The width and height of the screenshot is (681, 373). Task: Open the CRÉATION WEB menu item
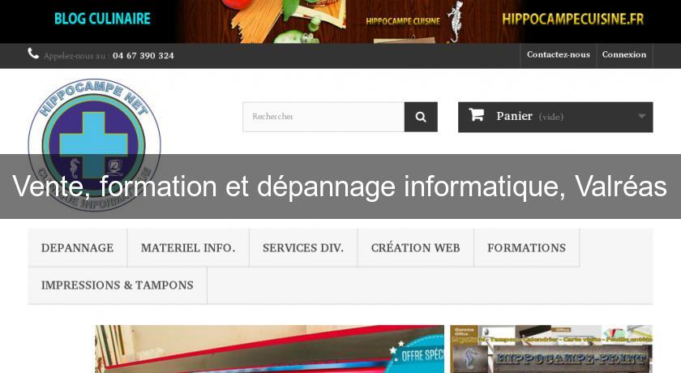click(415, 247)
